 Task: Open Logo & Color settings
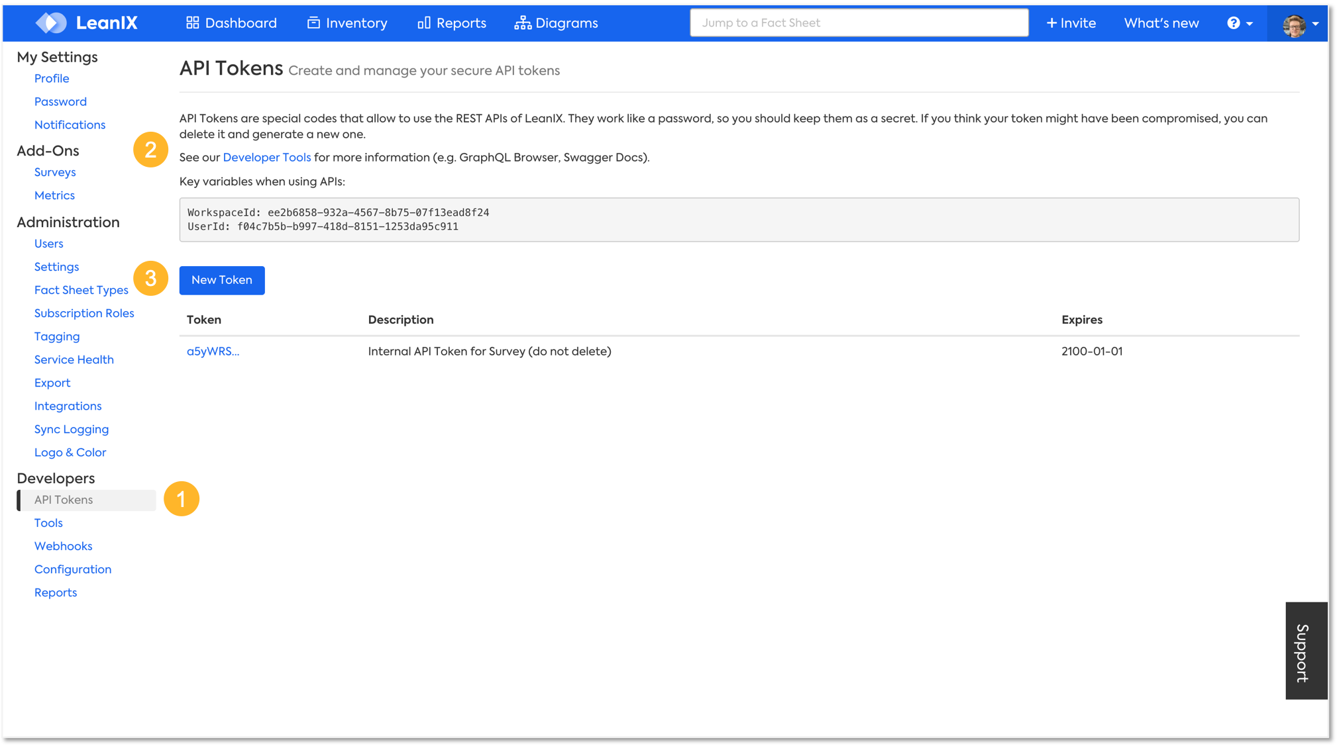(70, 452)
